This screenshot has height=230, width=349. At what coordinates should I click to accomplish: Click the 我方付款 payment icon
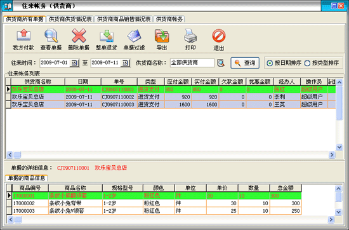point(23,36)
